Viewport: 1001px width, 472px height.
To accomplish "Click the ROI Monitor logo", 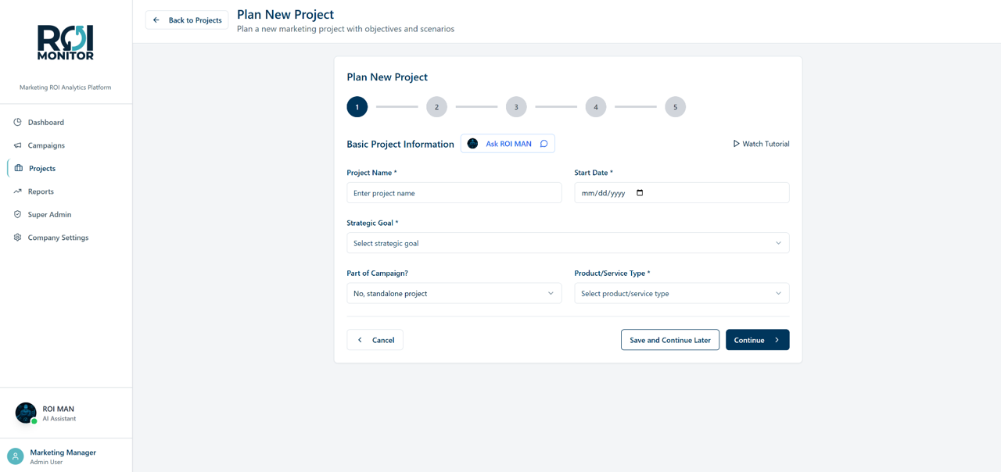I will coord(66,42).
